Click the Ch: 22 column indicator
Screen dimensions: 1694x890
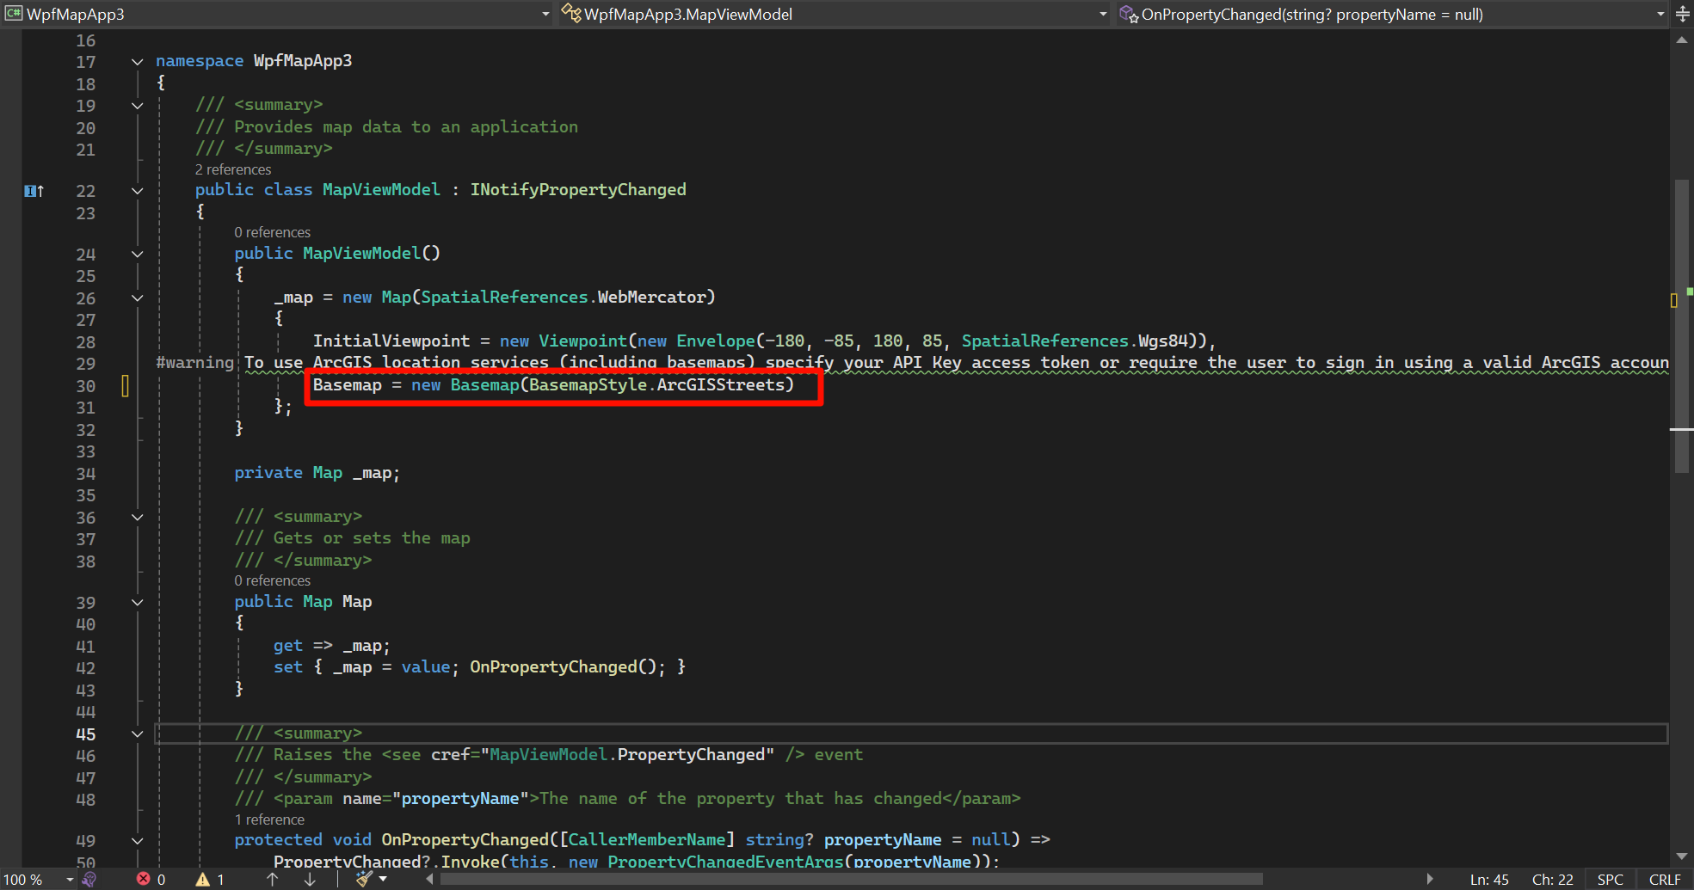tap(1552, 880)
